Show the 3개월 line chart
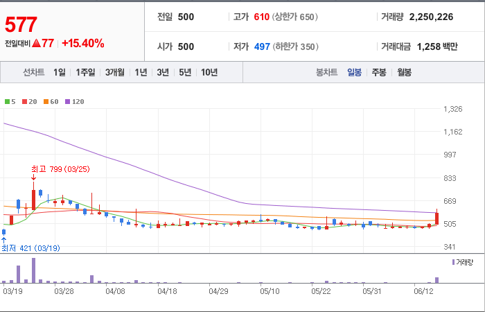The image size is (485, 312). (115, 72)
